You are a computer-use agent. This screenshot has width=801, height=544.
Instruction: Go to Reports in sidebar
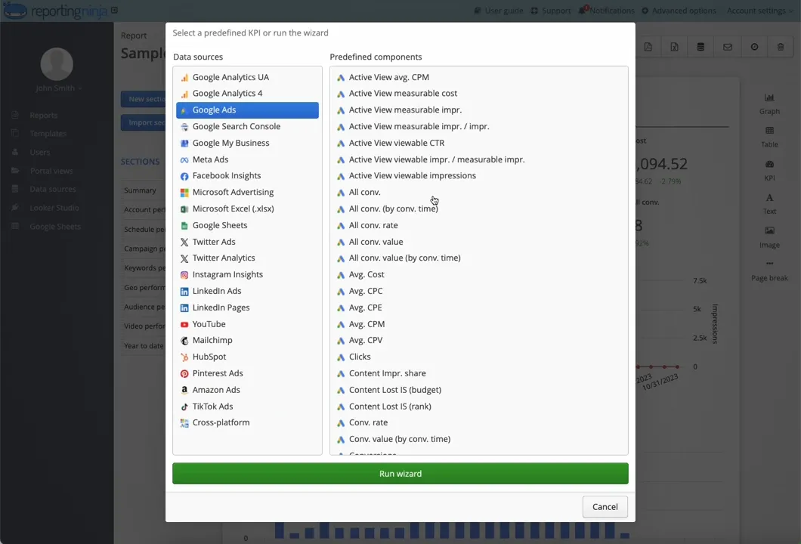(43, 116)
